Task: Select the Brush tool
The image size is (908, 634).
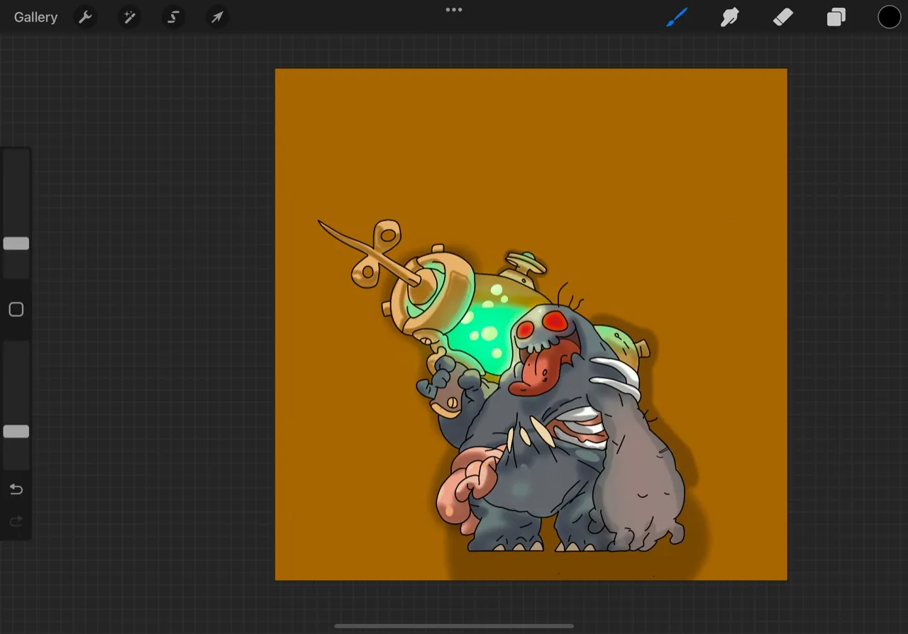Action: pyautogui.click(x=677, y=17)
